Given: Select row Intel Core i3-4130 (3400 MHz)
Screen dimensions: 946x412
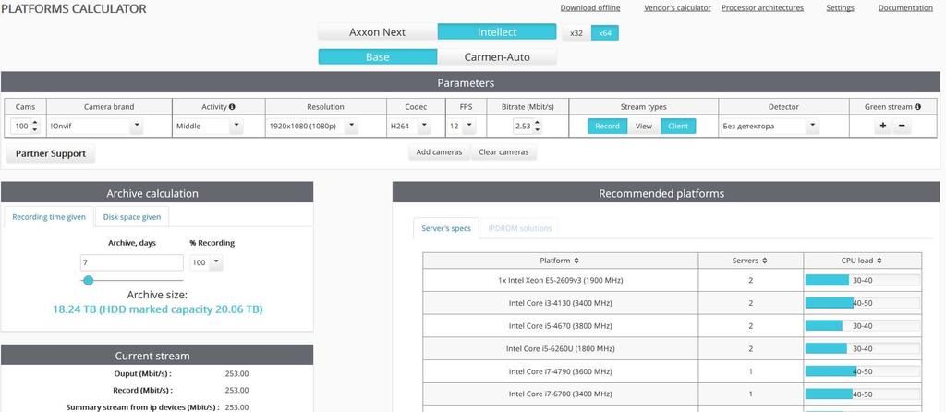Looking at the screenshot, I should (673, 303).
